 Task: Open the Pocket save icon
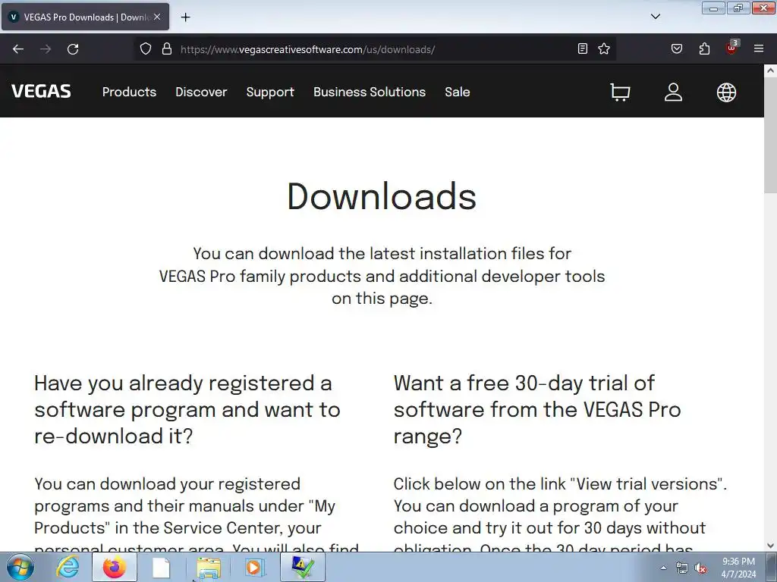677,48
